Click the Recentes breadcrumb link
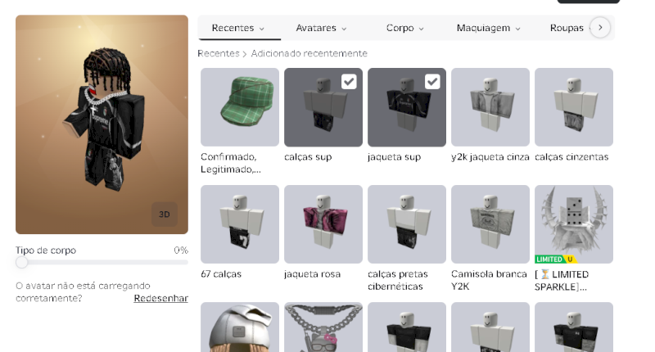Screen dimensions: 655x352 tap(219, 53)
